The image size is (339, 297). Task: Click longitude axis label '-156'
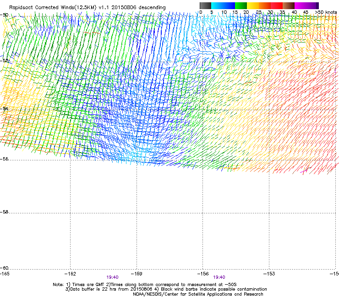(203, 274)
